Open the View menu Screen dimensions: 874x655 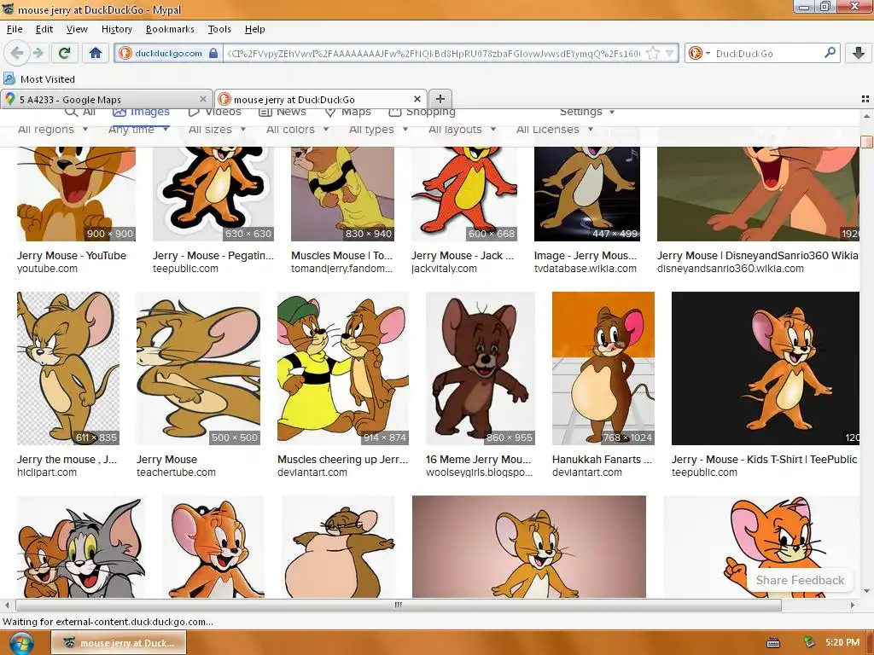coord(76,29)
